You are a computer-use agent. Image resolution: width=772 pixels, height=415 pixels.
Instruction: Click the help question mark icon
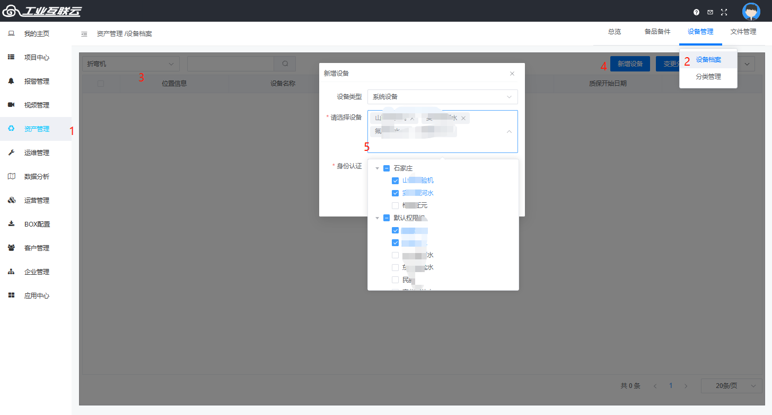tap(696, 12)
